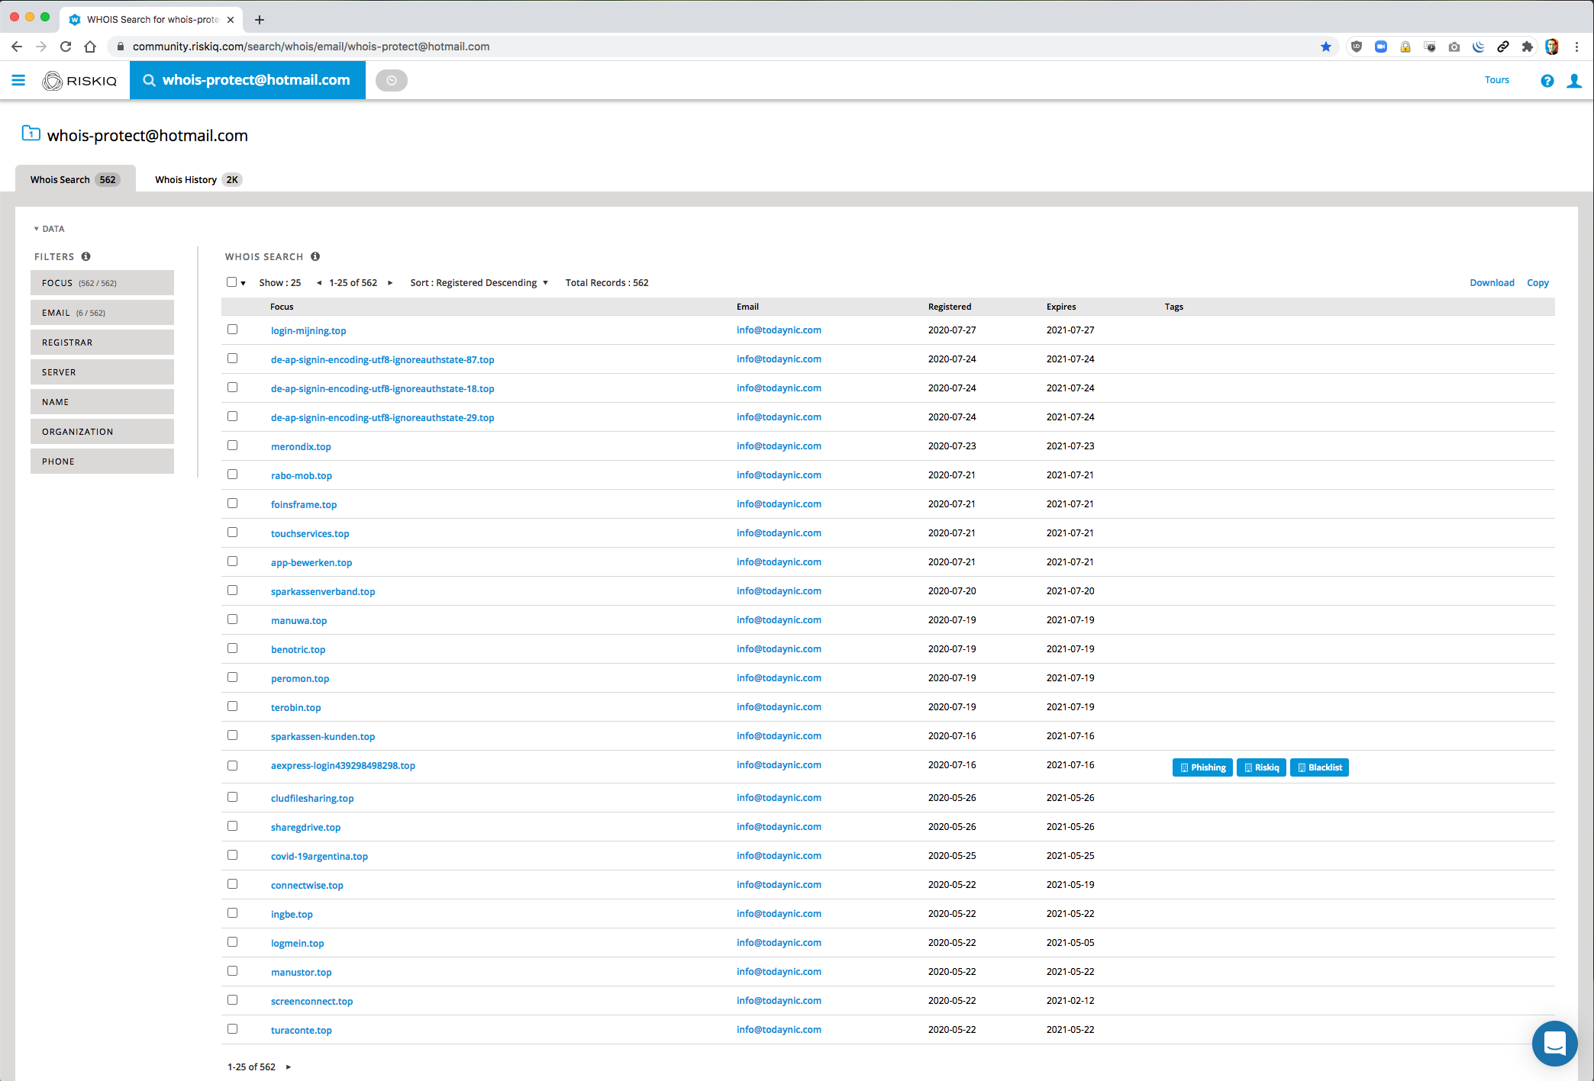The width and height of the screenshot is (1594, 1081).
Task: Expand the NAME filter
Action: [102, 402]
